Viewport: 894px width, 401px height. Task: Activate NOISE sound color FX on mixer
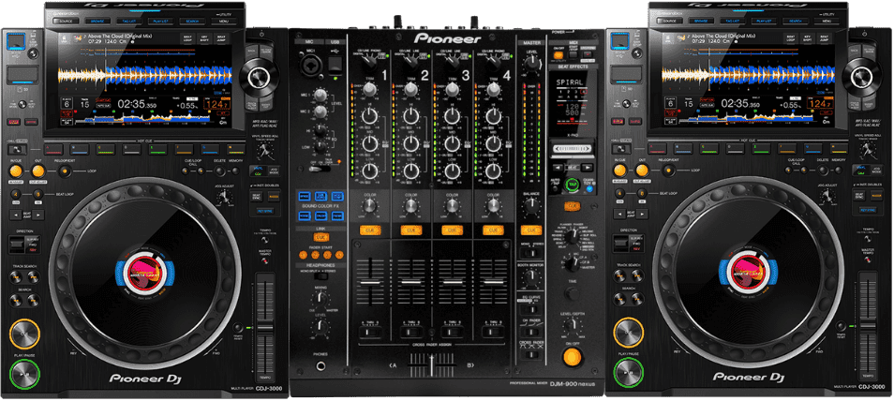[x=305, y=215]
